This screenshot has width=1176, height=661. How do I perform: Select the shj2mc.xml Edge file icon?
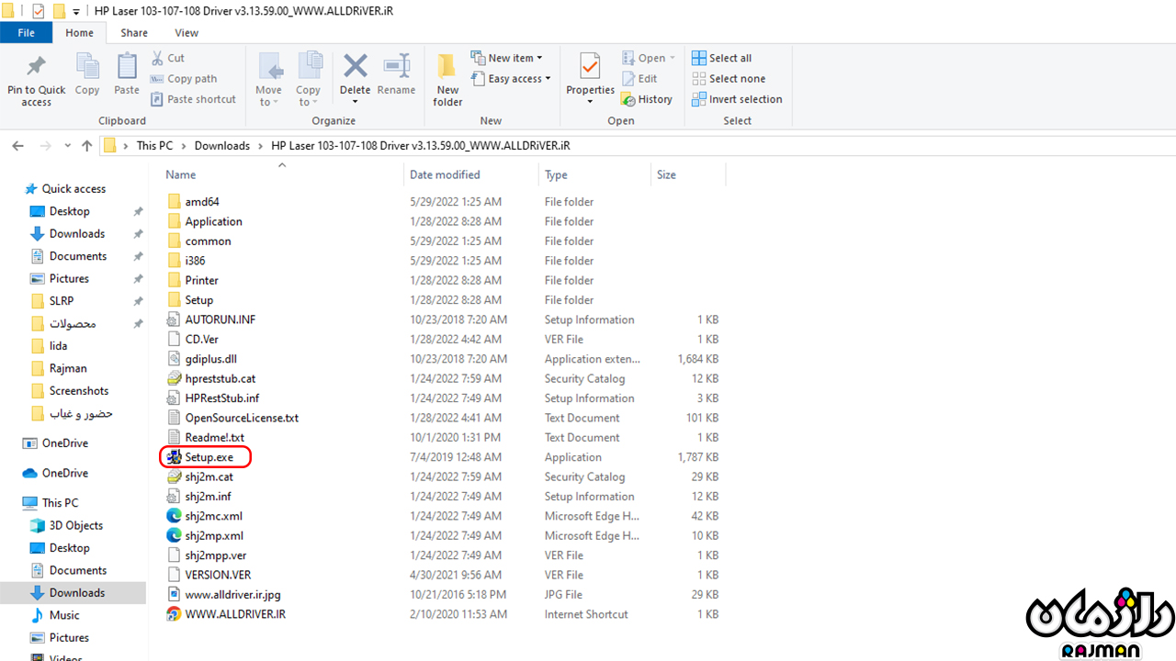coord(175,516)
